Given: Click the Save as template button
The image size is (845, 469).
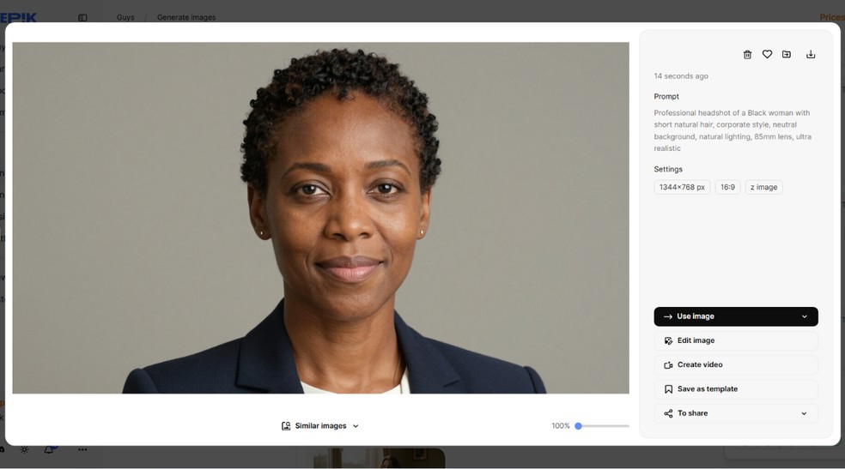Looking at the screenshot, I should (x=736, y=389).
